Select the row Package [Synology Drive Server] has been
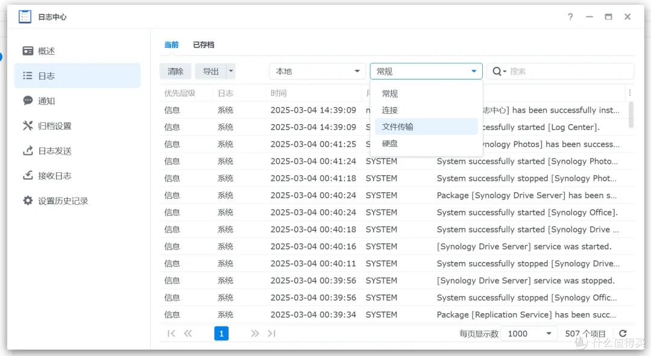Screen dimensions: 651x356 397,195
